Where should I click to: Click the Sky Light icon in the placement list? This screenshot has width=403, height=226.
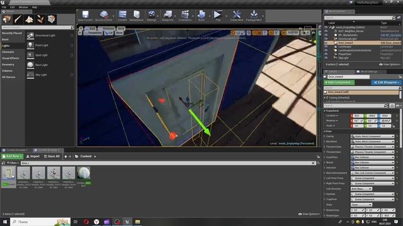30,75
